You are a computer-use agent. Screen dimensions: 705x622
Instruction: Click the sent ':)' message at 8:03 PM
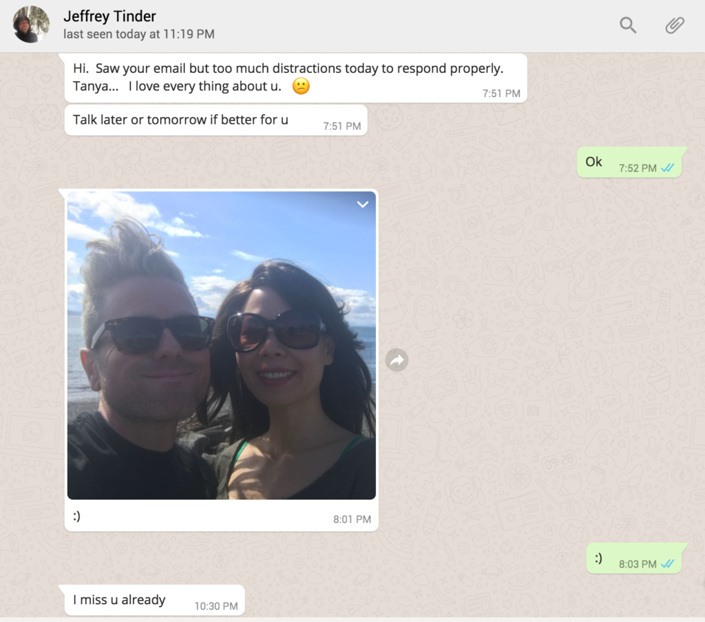(x=634, y=558)
